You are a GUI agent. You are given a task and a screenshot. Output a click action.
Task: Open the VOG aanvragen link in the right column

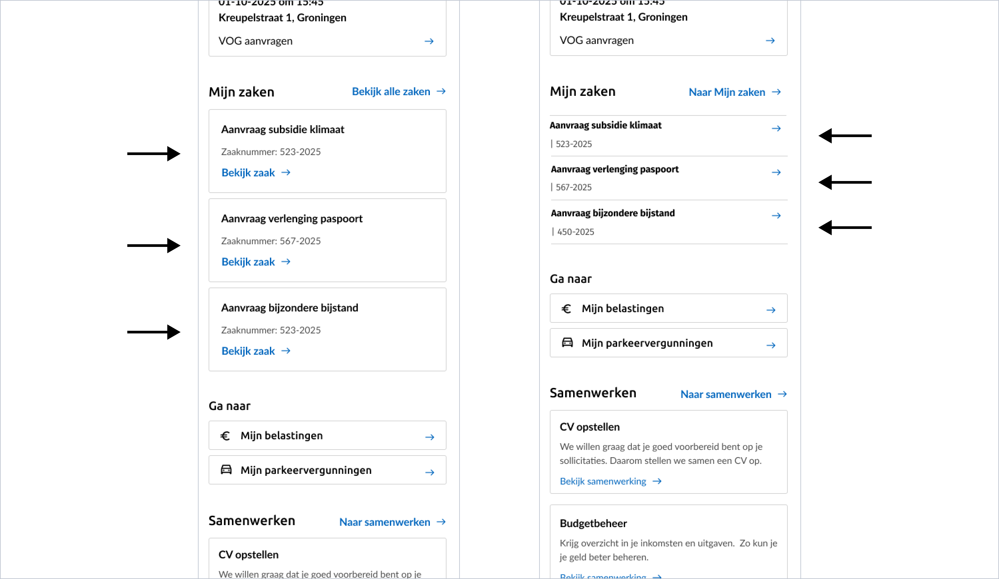(596, 40)
